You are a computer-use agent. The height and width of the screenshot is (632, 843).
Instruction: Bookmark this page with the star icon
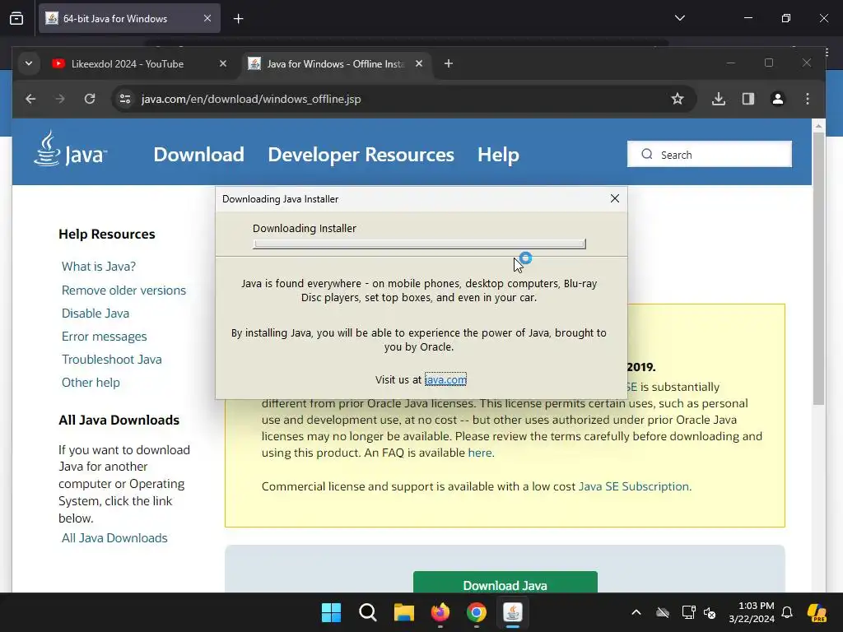678,99
